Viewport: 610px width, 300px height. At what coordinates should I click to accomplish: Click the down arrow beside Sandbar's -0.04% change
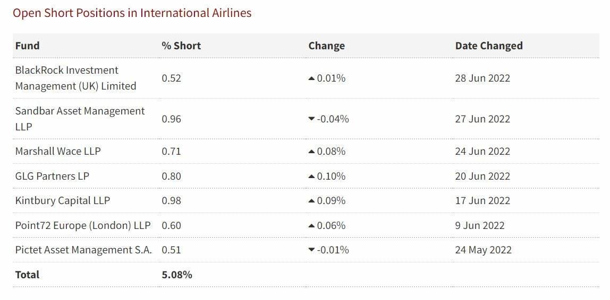tap(311, 119)
